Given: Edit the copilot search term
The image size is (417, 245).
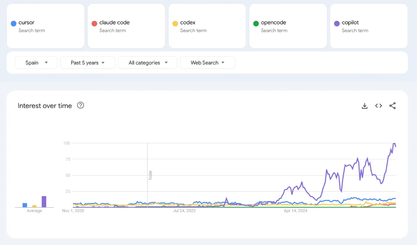Looking at the screenshot, I should 350,23.
